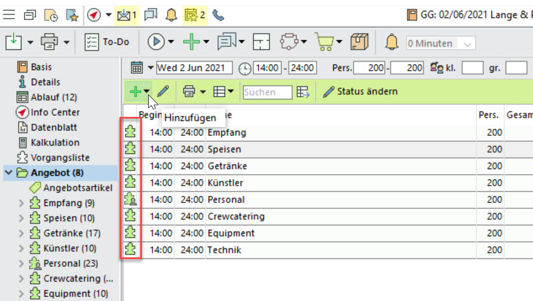The width and height of the screenshot is (533, 301).
Task: Open the phone call icon
Action: coord(218,15)
